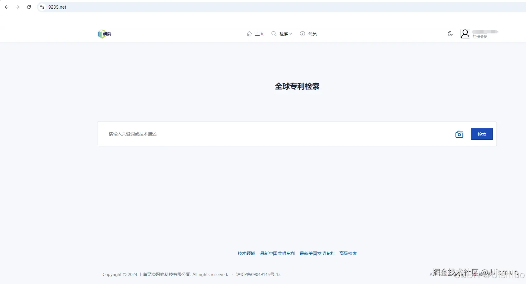Visit 最新美国发明专利 link
The height and width of the screenshot is (284, 526).
point(316,253)
